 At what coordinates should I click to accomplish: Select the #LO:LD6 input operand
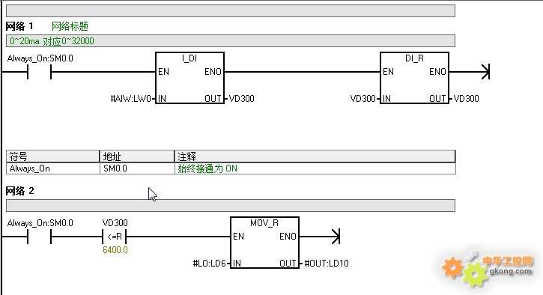209,264
